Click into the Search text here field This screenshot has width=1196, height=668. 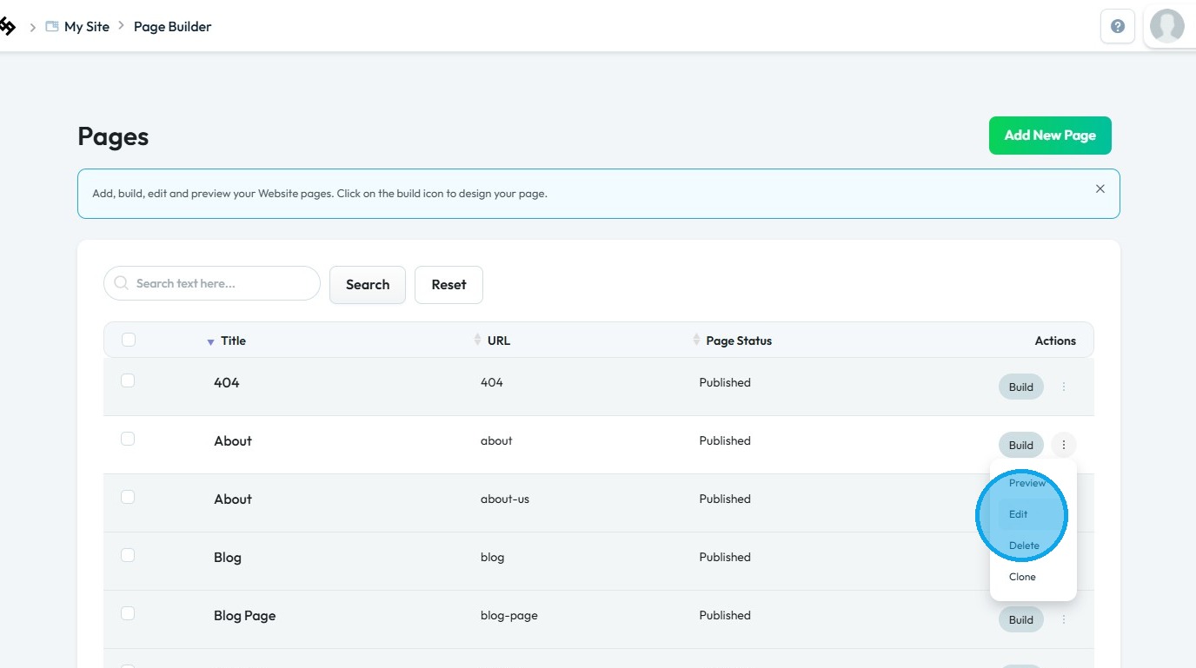[x=222, y=283]
